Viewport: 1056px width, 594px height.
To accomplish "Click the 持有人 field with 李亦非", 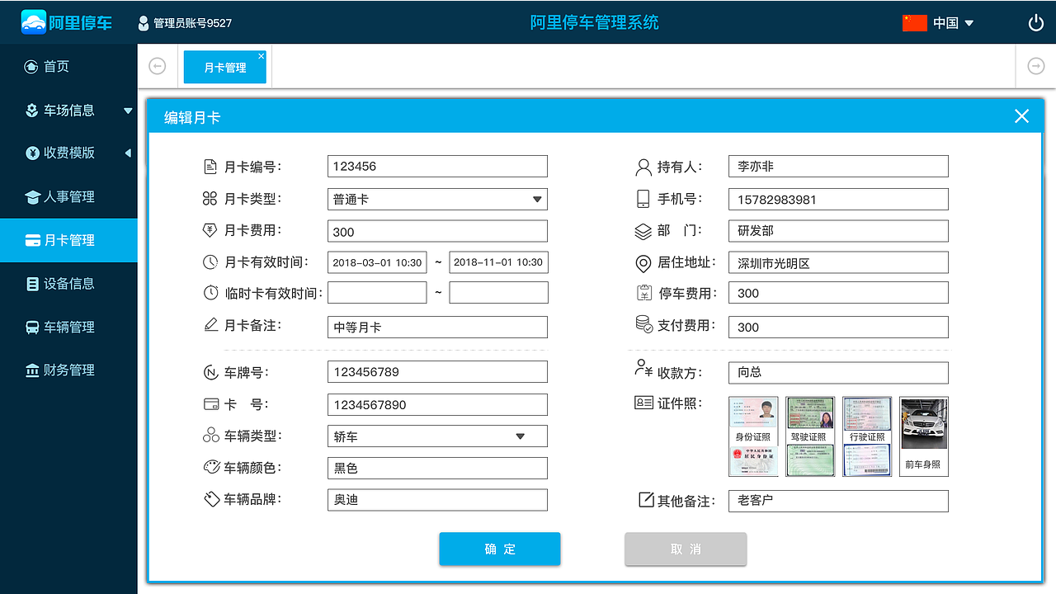I will [838, 166].
